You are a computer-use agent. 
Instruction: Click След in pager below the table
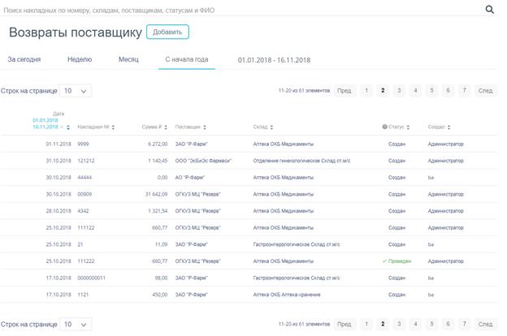tap(485, 324)
